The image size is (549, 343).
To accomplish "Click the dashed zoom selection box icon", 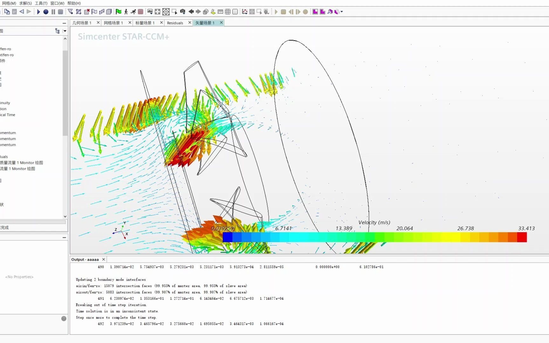I will point(174,12).
